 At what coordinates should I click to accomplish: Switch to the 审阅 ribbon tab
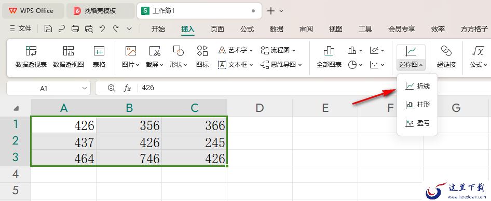coord(306,29)
